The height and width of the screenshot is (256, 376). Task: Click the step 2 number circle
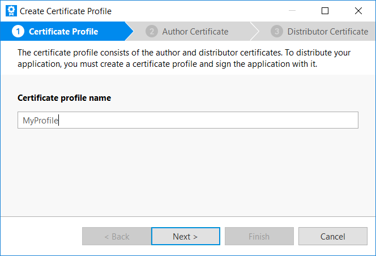[x=151, y=32]
